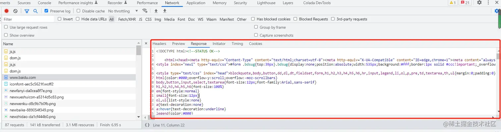Screen dimensions: 501x132
Task: Switch to the Memory tab
Action: pyautogui.click(x=220, y=3)
